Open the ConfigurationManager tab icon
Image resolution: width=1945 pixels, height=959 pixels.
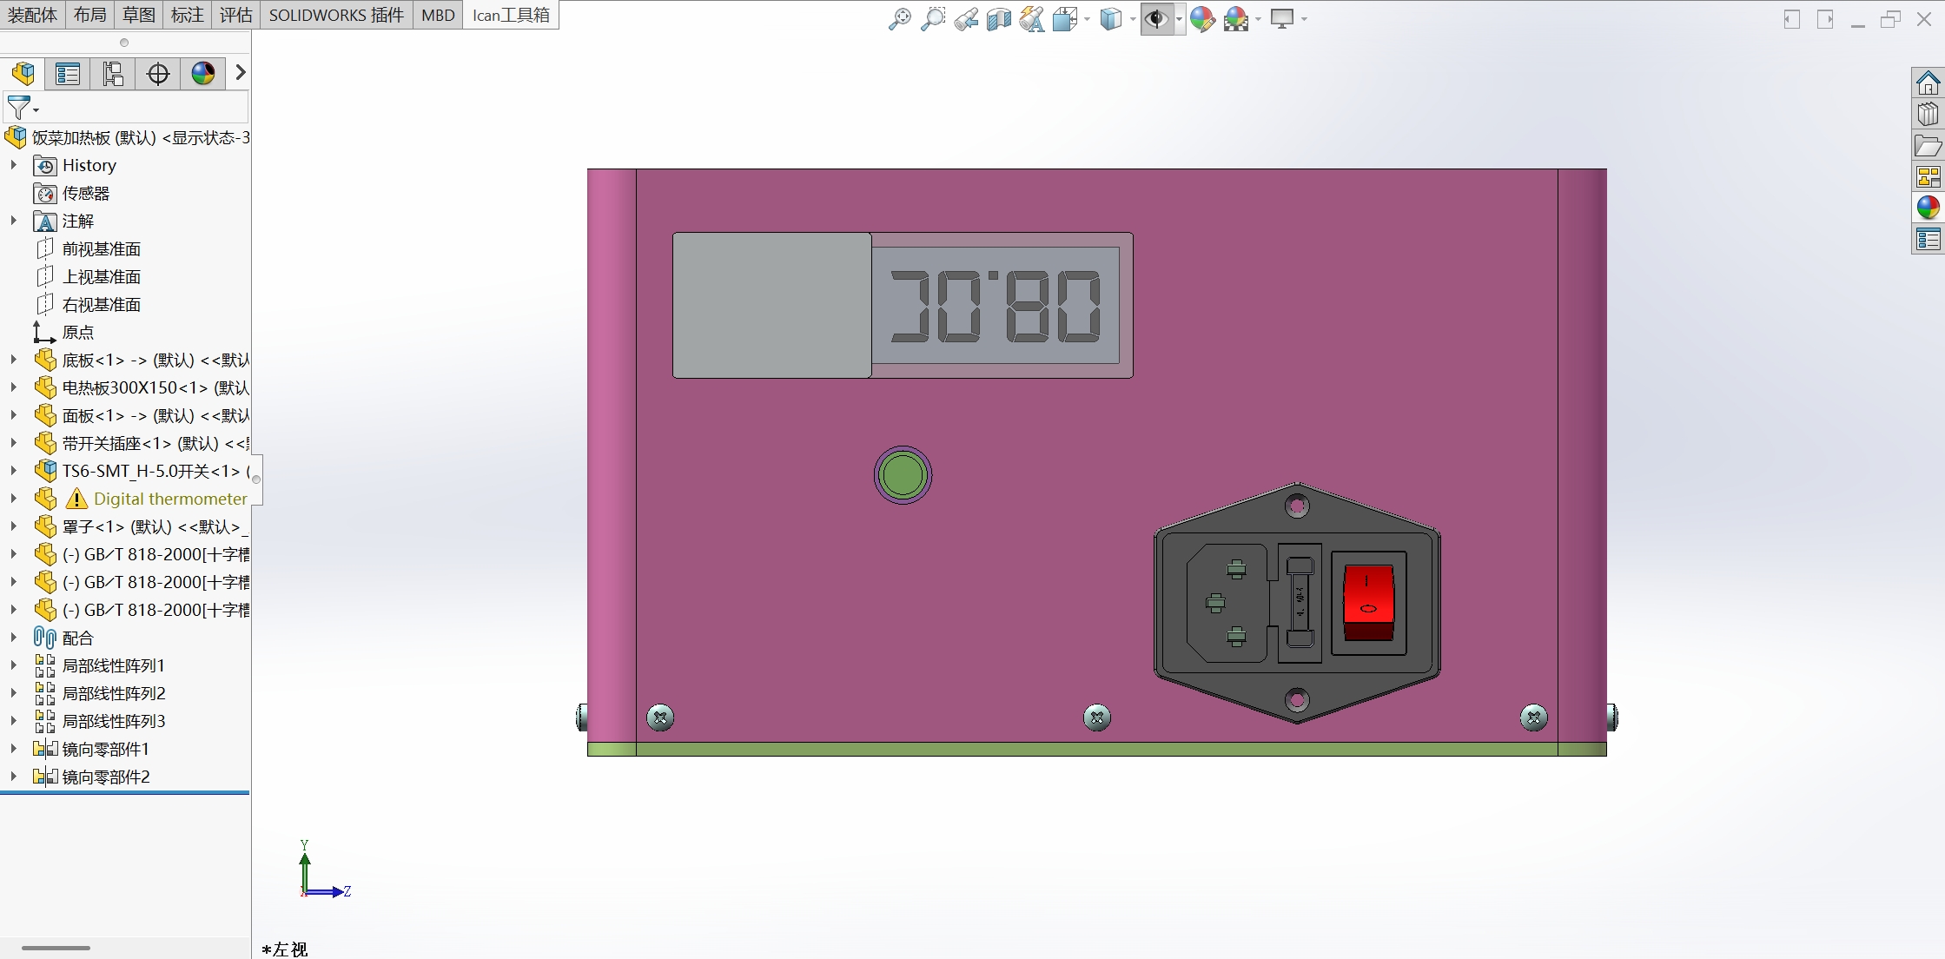tap(113, 74)
